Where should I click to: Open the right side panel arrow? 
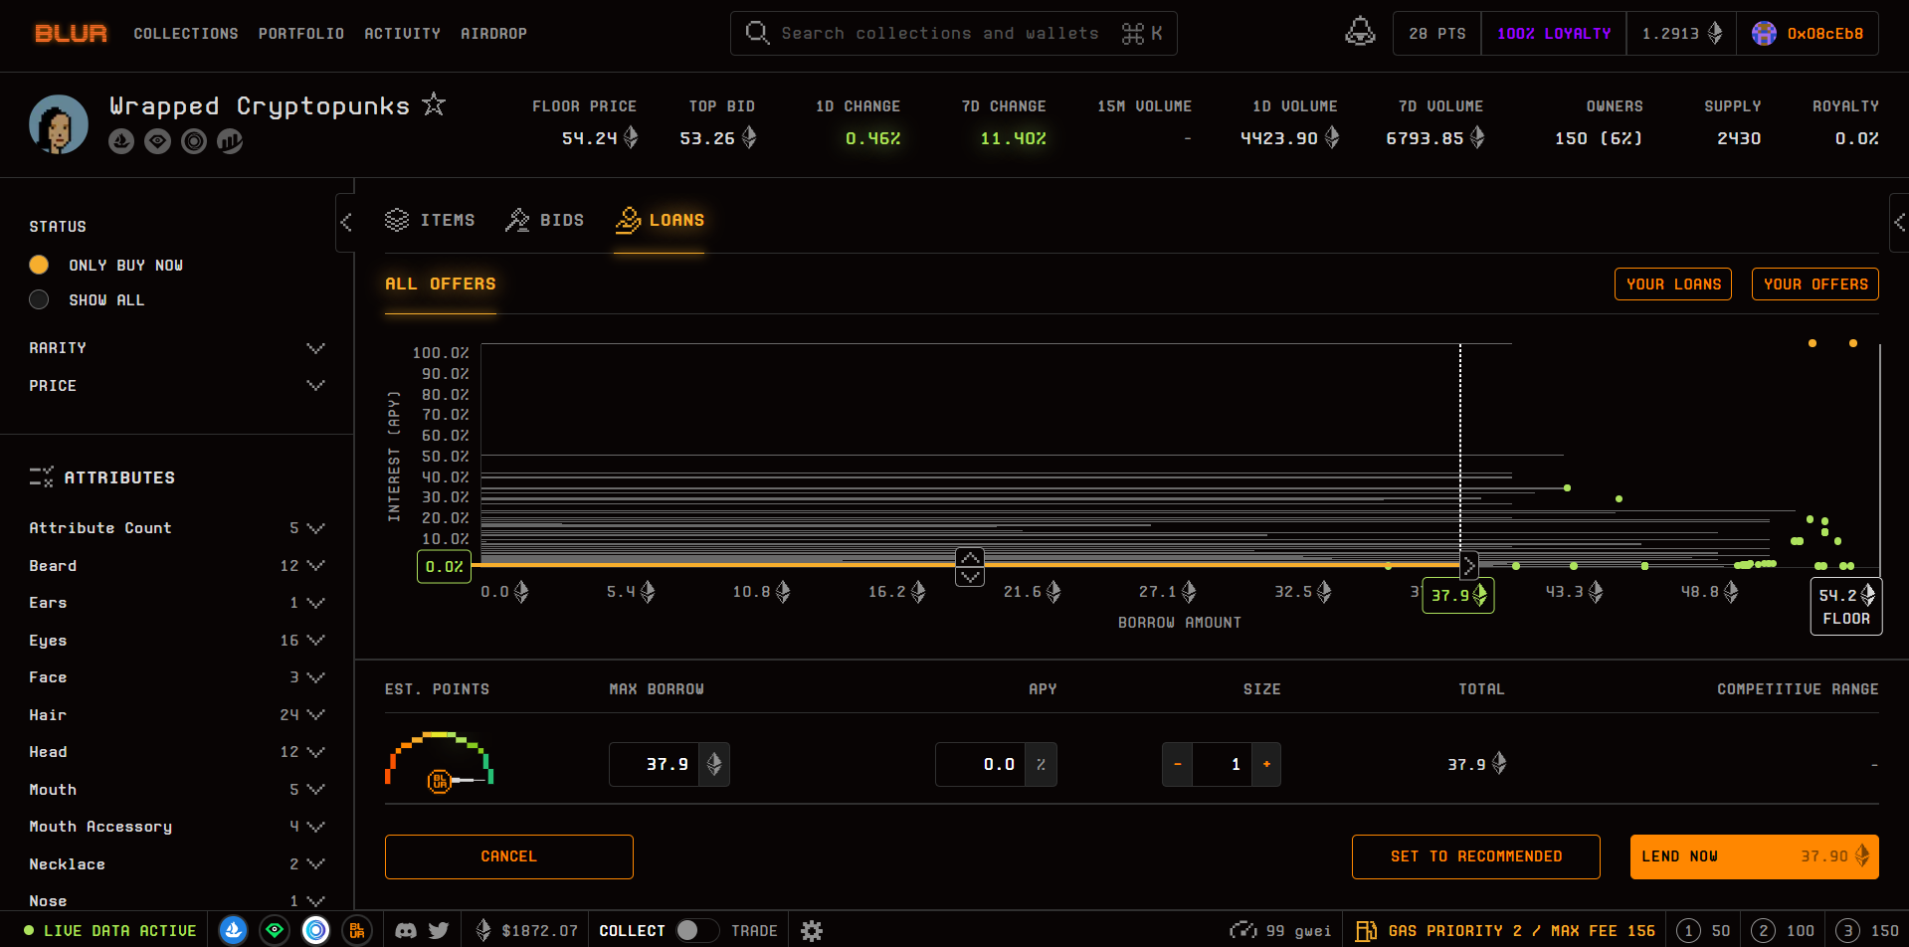tap(1899, 222)
